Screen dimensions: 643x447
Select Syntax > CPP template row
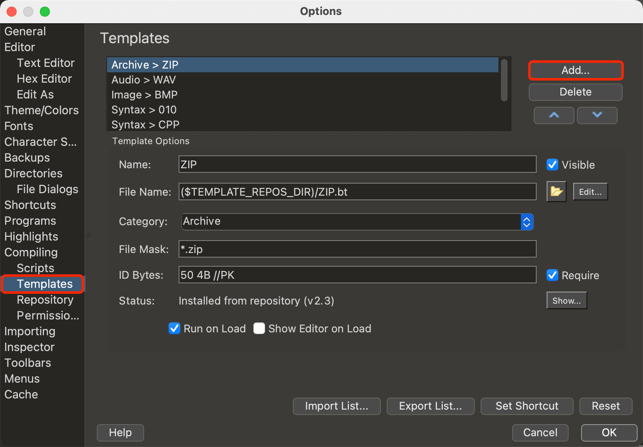pos(303,124)
